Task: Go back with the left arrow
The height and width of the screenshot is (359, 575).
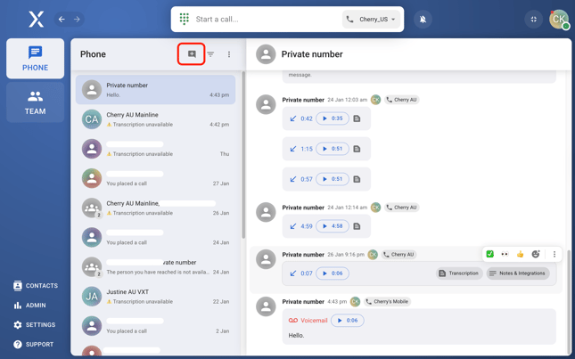Action: tap(62, 19)
